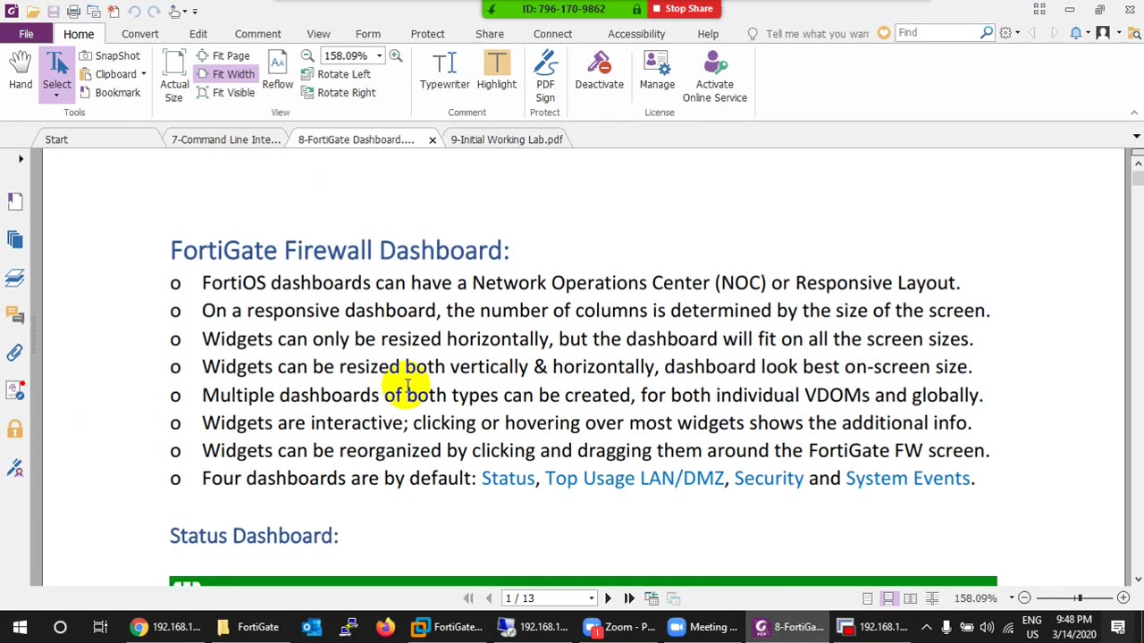The height and width of the screenshot is (643, 1144).
Task: Switch to the Edit ribbon tab
Action: [x=198, y=34]
